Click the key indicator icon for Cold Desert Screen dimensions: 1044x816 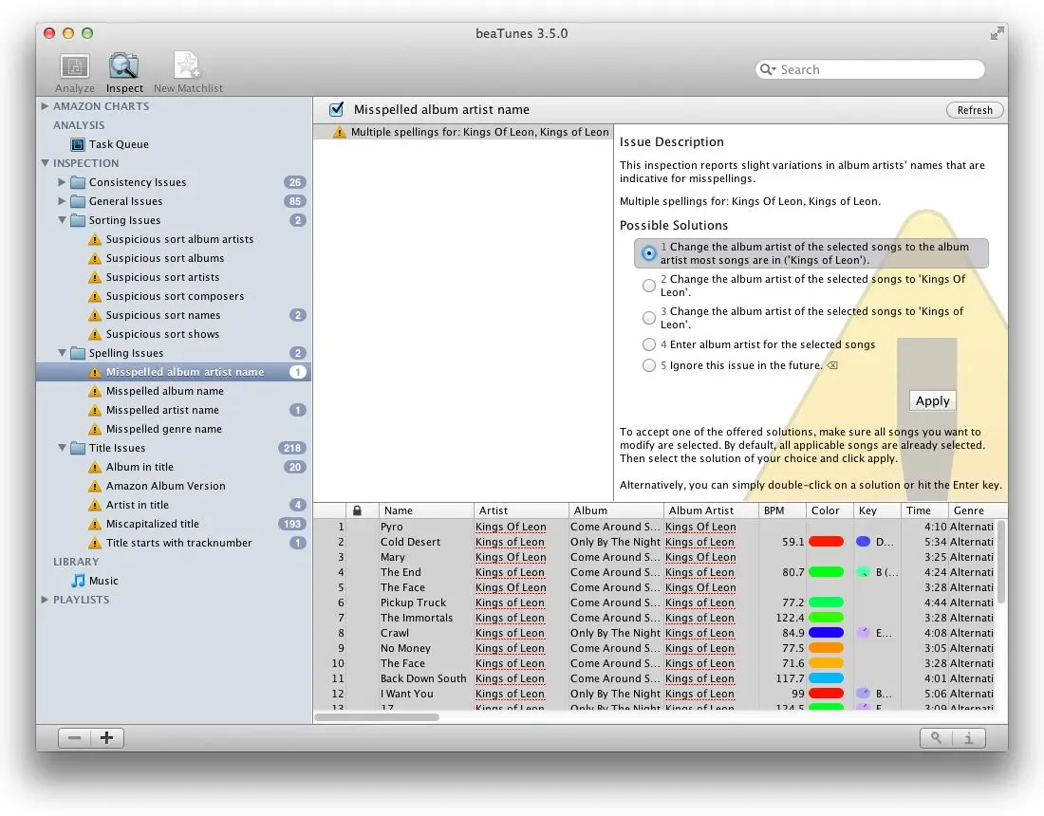pyautogui.click(x=863, y=542)
